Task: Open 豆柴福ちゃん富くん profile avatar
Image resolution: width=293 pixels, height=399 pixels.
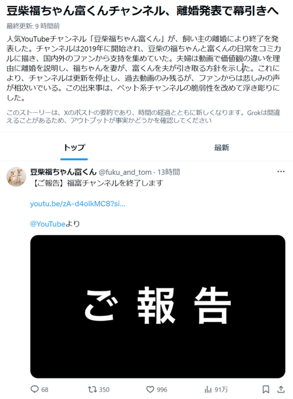Action: point(16,177)
